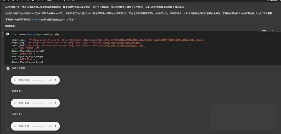Mute the first audio player's volume
This screenshot has height=134, width=281.
[50, 80]
